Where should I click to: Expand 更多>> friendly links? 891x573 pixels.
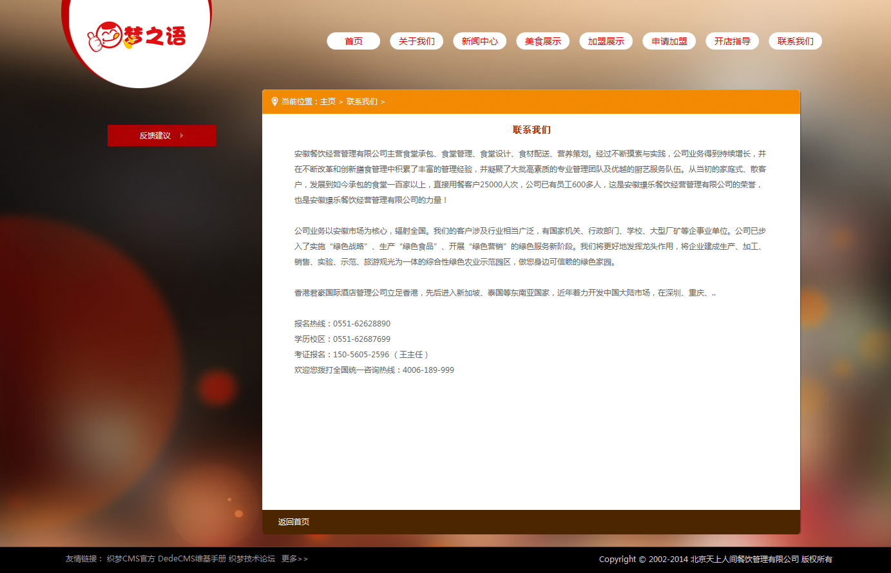tap(294, 559)
